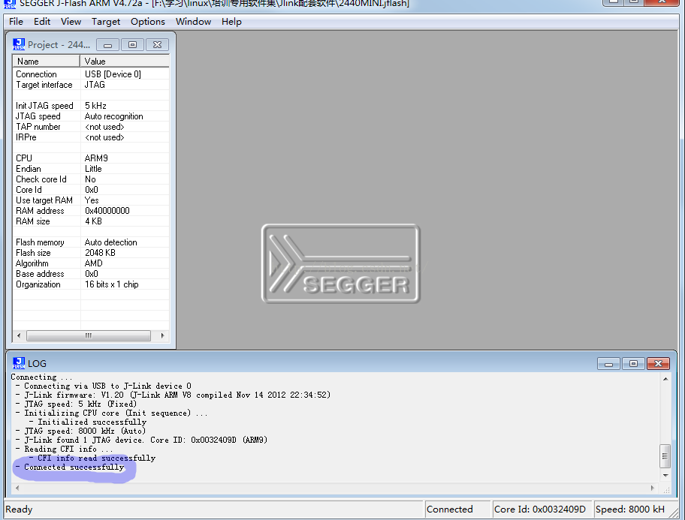Viewport: 685px width, 520px height.
Task: Open the Options menu
Action: [148, 22]
